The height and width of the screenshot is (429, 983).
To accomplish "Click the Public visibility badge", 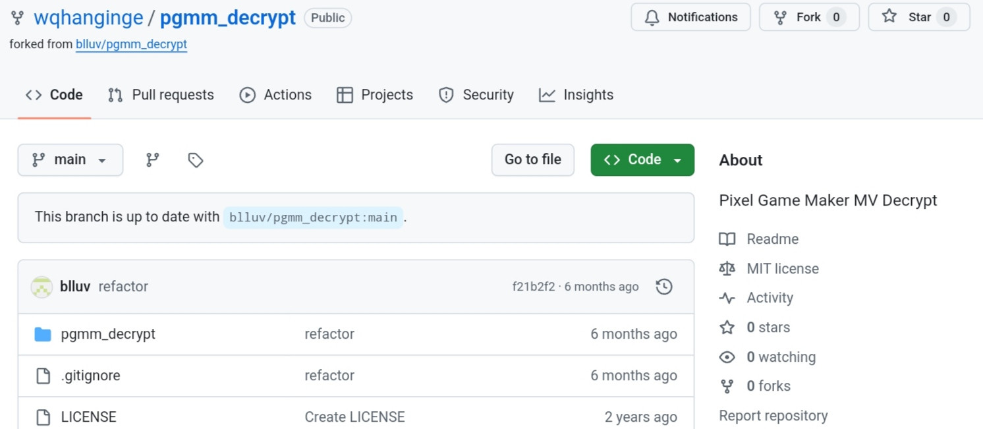I will (328, 18).
